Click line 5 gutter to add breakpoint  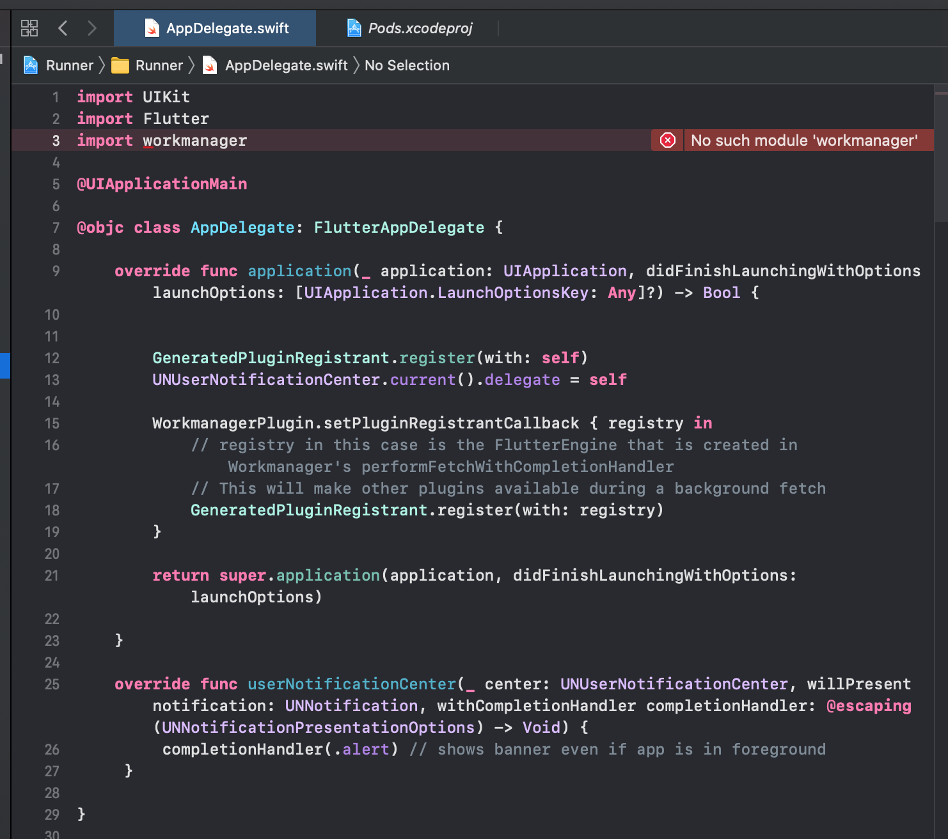[56, 184]
